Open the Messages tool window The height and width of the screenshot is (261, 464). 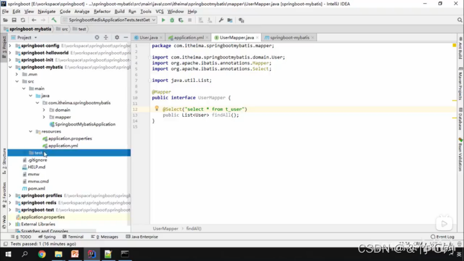click(x=104, y=237)
